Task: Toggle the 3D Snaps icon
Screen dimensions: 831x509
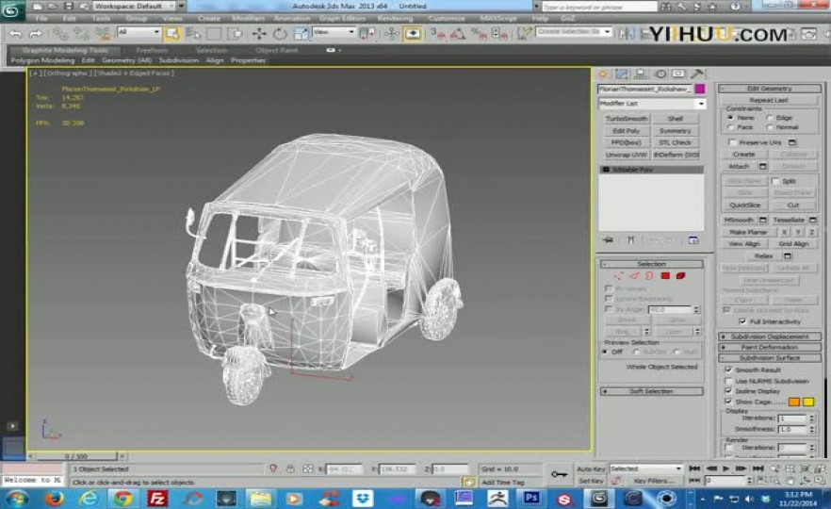Action: (438, 34)
